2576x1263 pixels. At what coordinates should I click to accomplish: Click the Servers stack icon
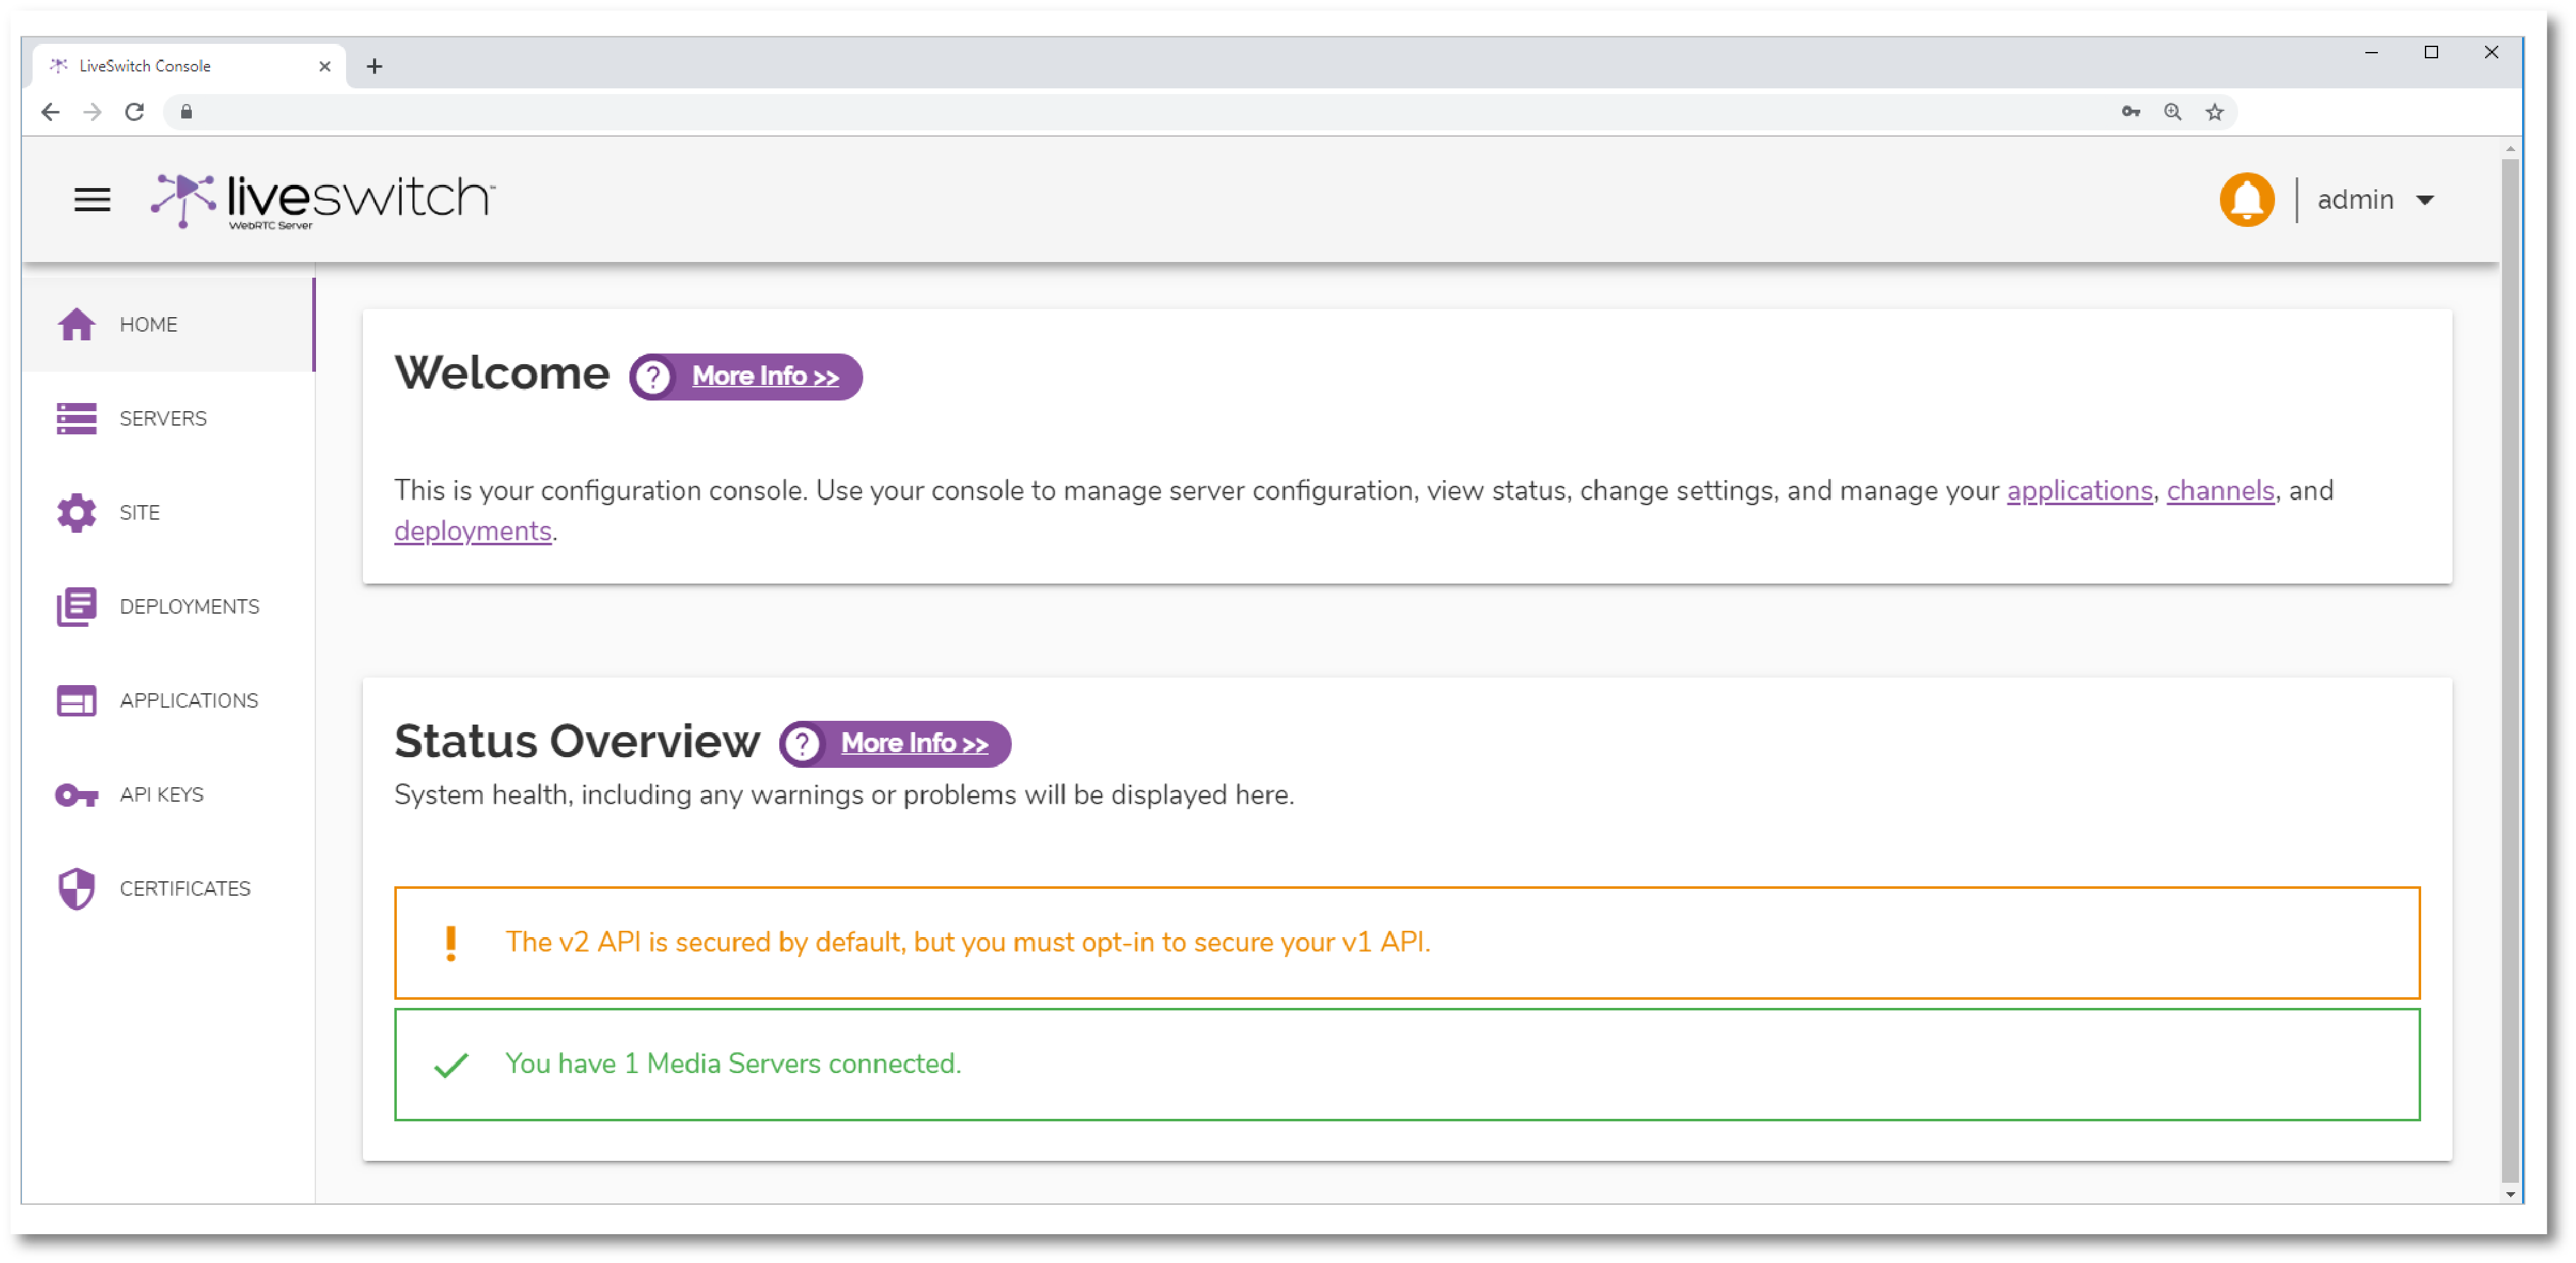76,419
